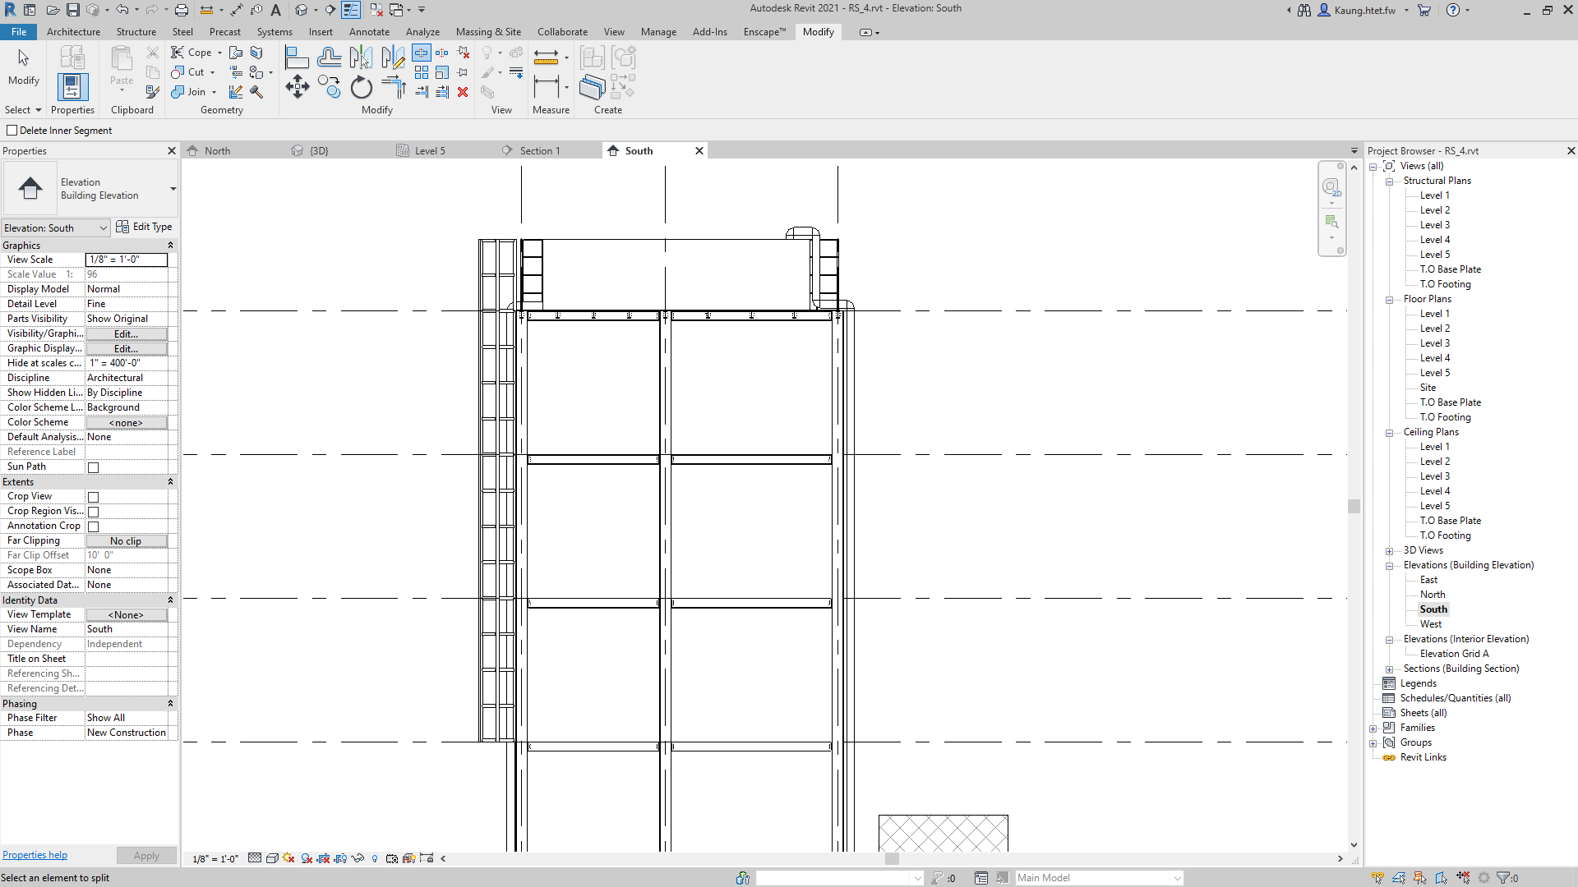Open the Properties help link

35,855
